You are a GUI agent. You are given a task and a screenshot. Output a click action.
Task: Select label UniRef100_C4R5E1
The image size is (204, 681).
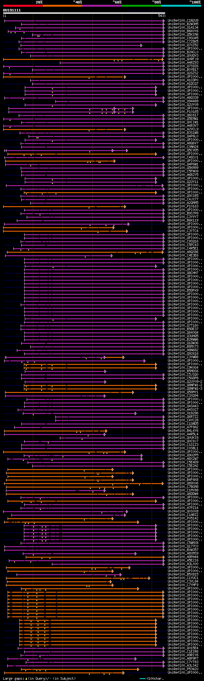click(x=183, y=248)
